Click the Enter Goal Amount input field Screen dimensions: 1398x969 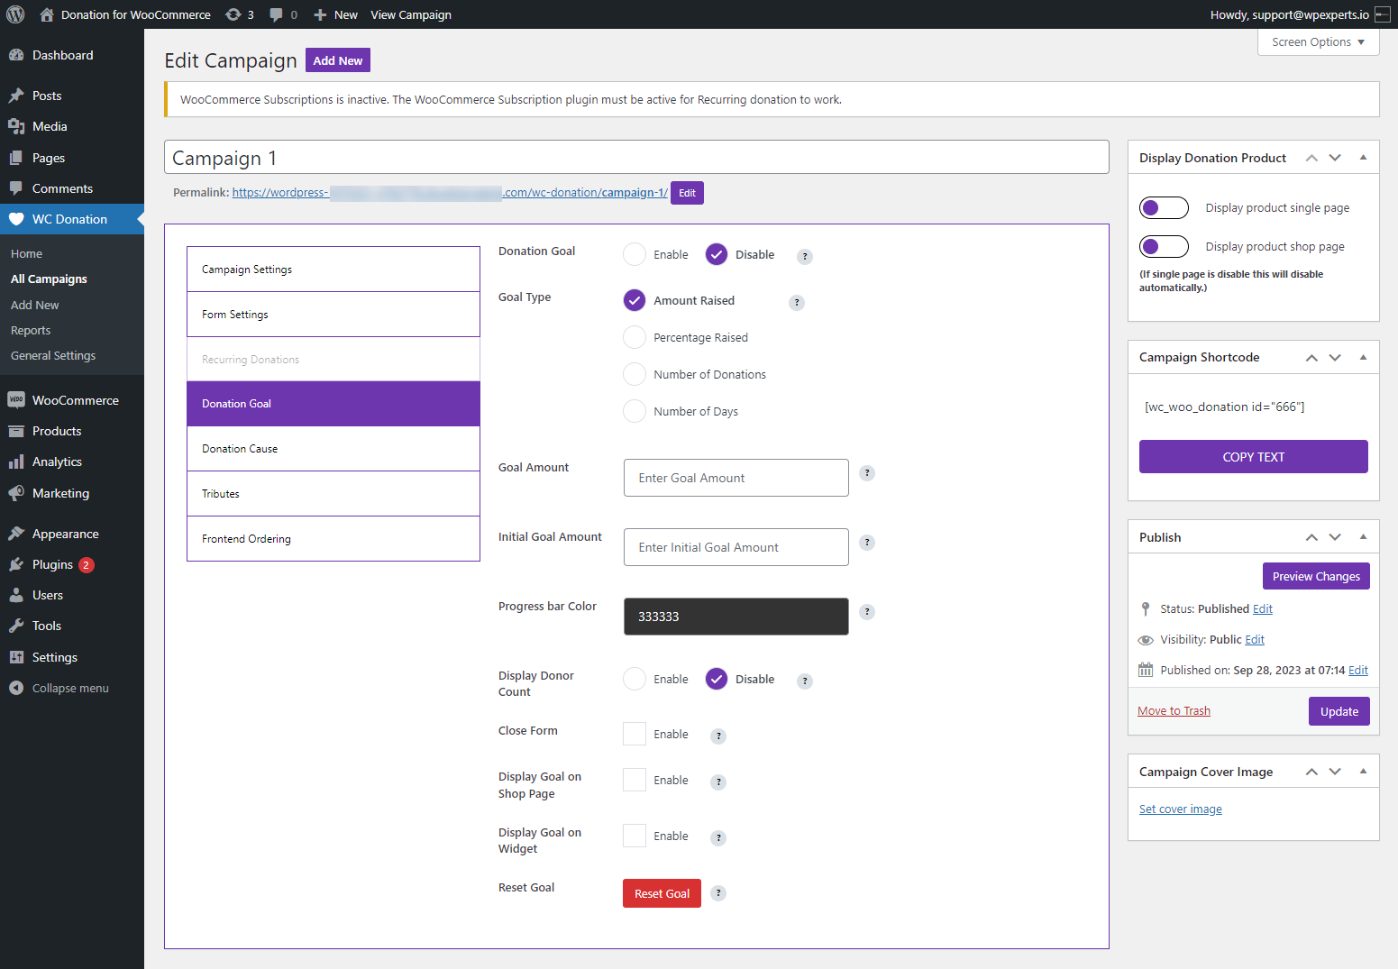[736, 478]
